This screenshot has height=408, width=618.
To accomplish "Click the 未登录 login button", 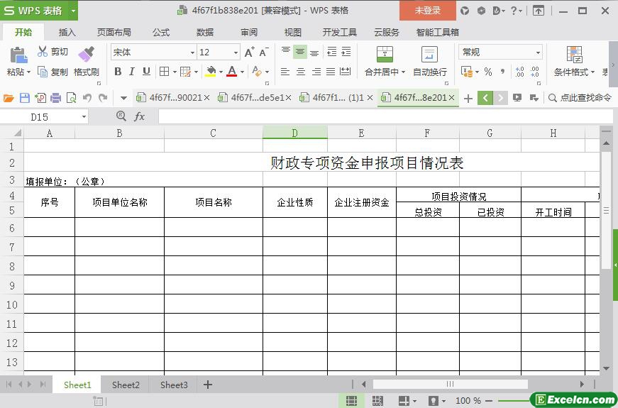I will click(427, 11).
